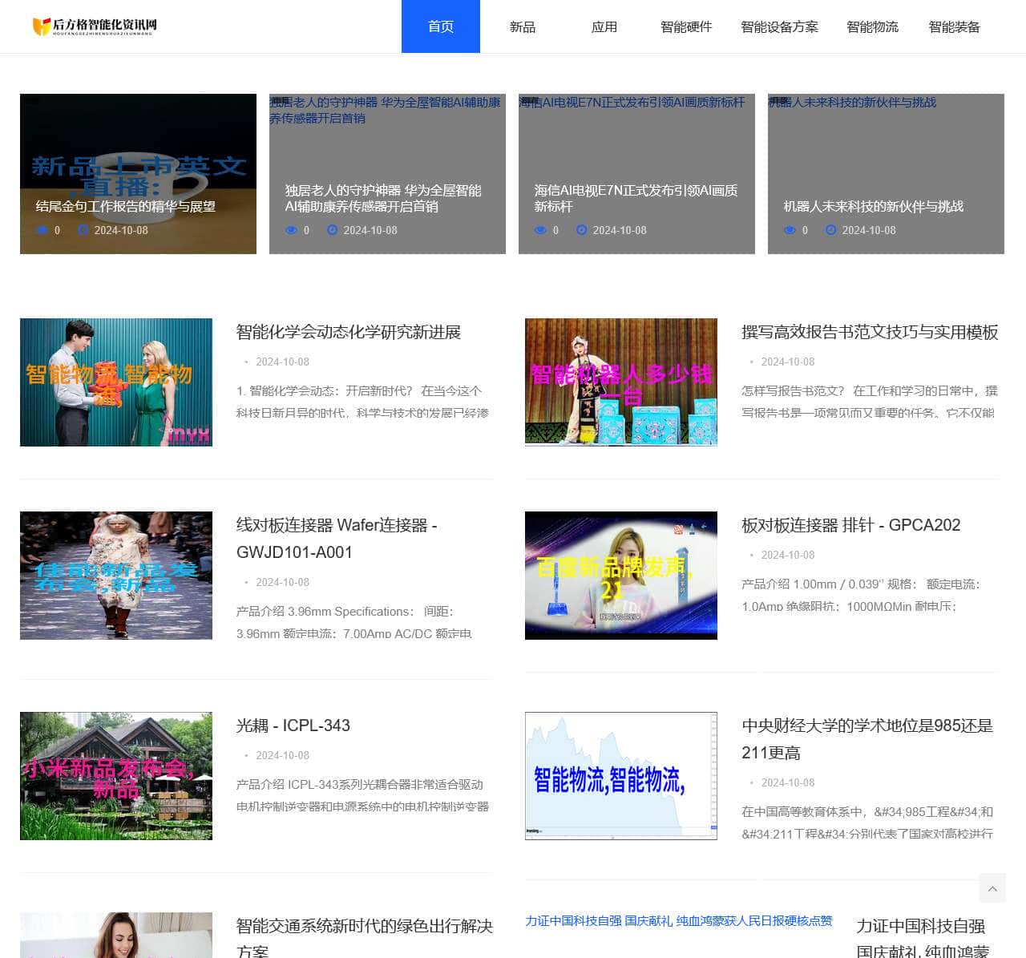Click the view count eye icon under 结尾金句 article
This screenshot has width=1026, height=958.
[x=42, y=230]
